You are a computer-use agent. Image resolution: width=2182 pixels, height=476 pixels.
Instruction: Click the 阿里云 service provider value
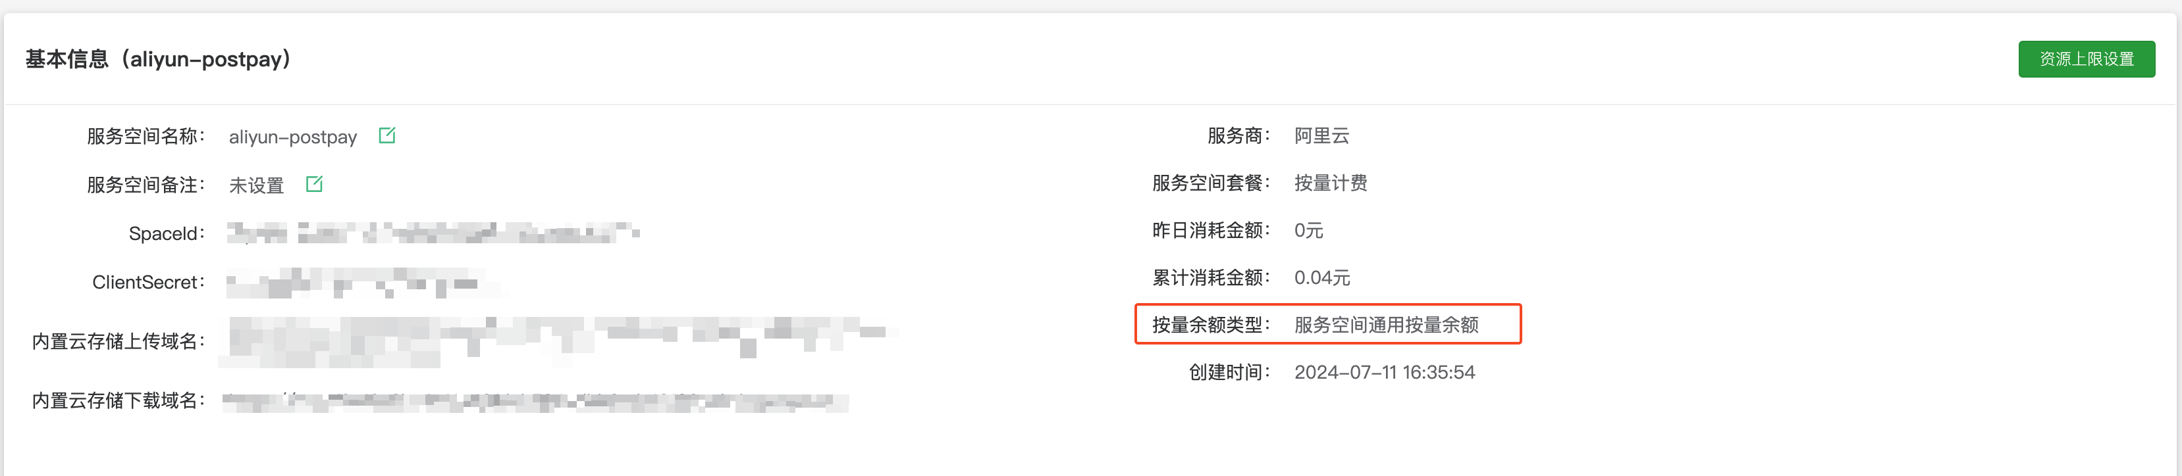click(1321, 135)
